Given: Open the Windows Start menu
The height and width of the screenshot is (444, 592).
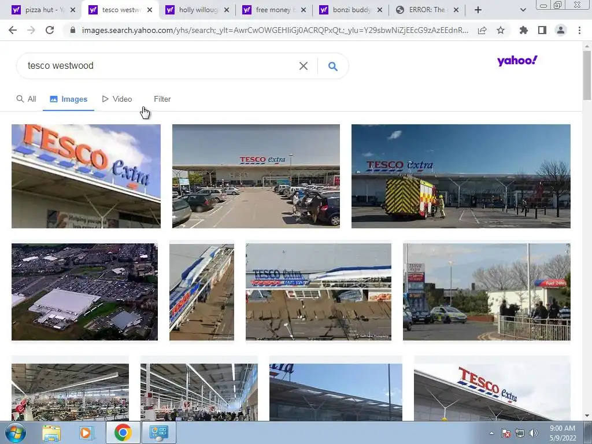Looking at the screenshot, I should pyautogui.click(x=15, y=432).
